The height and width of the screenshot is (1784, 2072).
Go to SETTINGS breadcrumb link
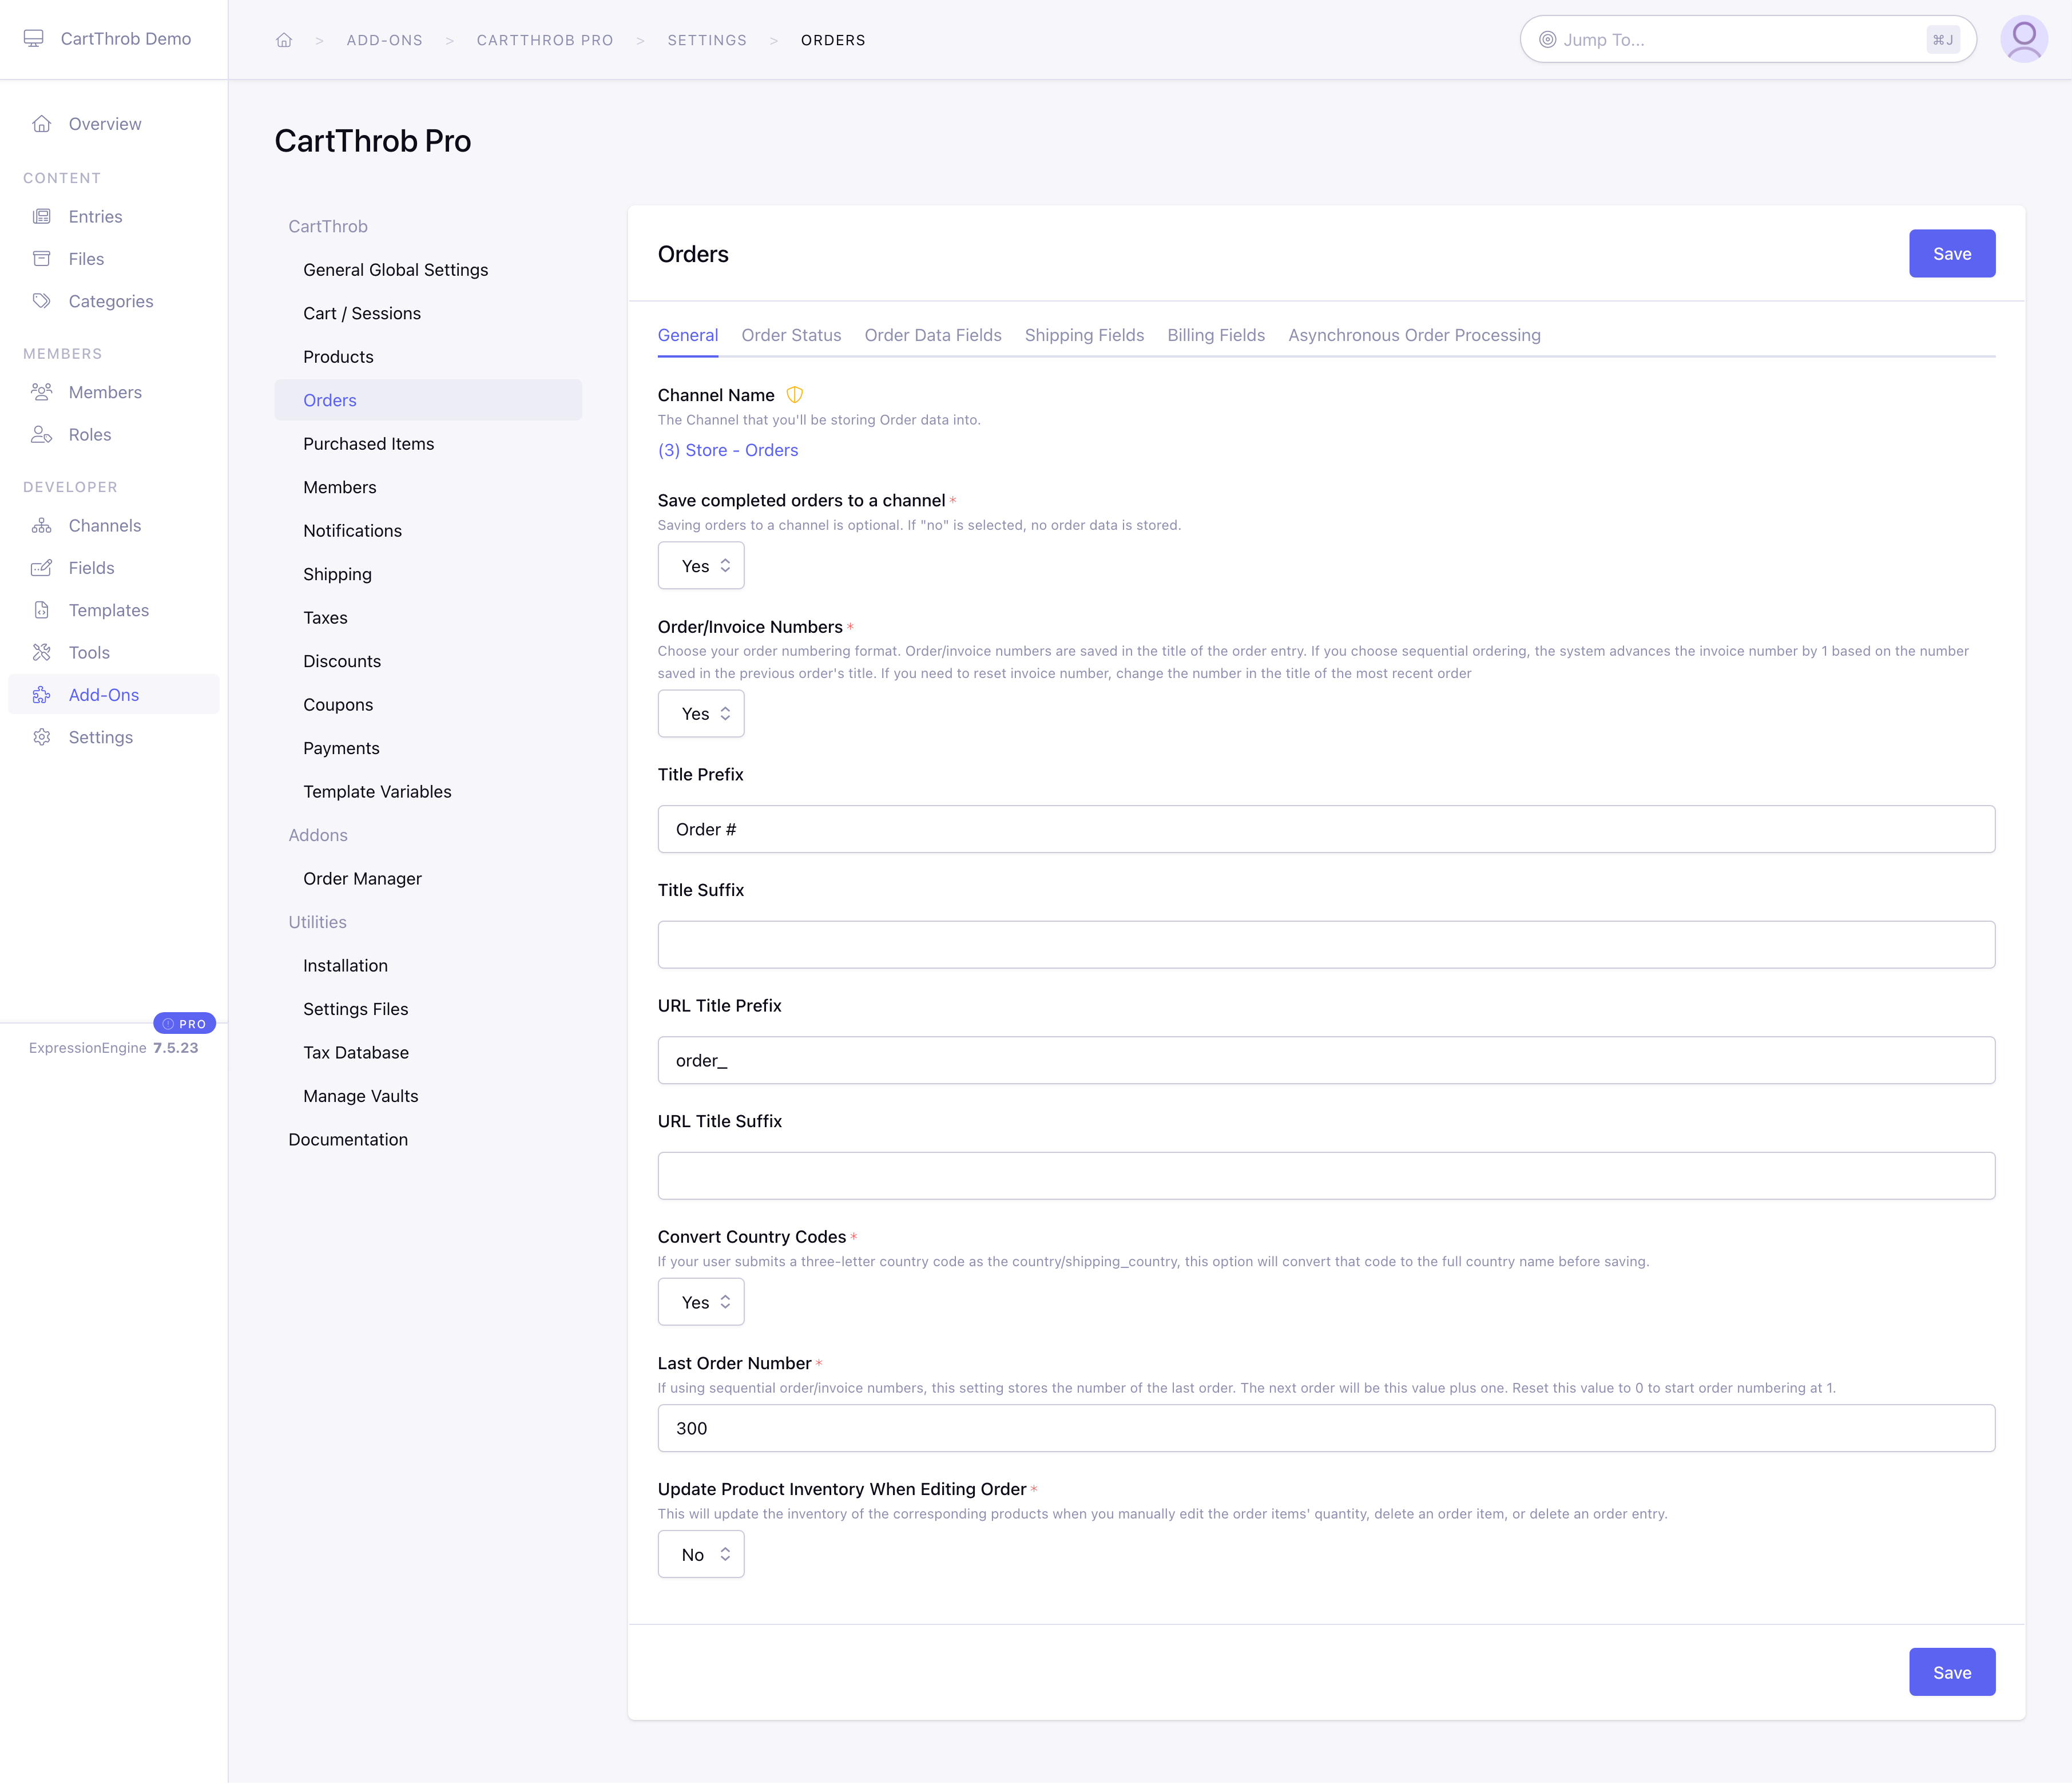[x=707, y=40]
